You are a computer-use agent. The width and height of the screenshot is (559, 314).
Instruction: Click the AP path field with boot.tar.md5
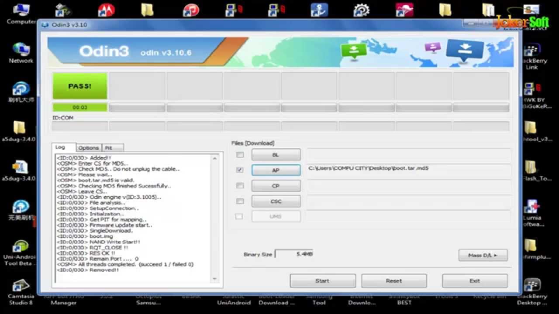click(409, 170)
